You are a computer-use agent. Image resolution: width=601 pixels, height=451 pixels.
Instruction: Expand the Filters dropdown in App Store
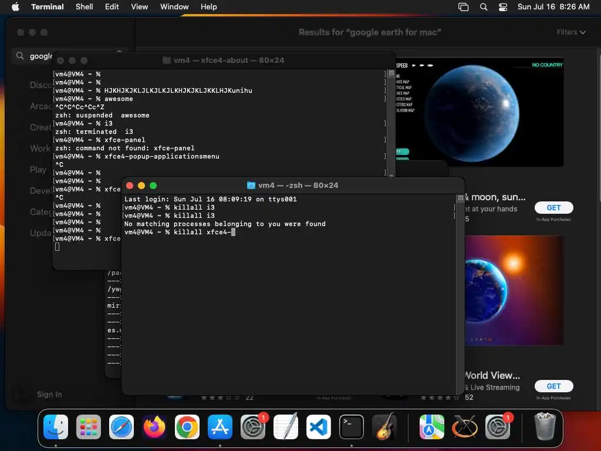tap(571, 32)
